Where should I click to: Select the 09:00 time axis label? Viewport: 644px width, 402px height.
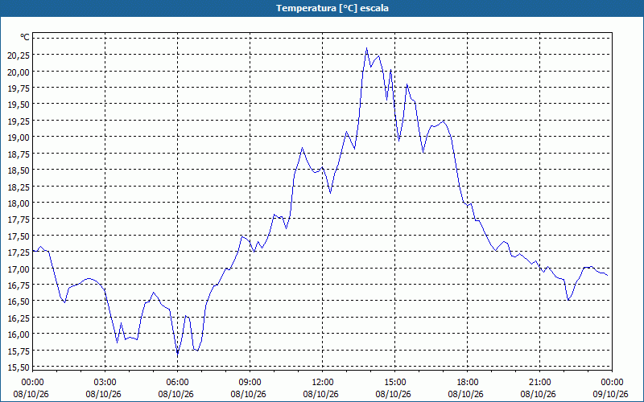(250, 383)
